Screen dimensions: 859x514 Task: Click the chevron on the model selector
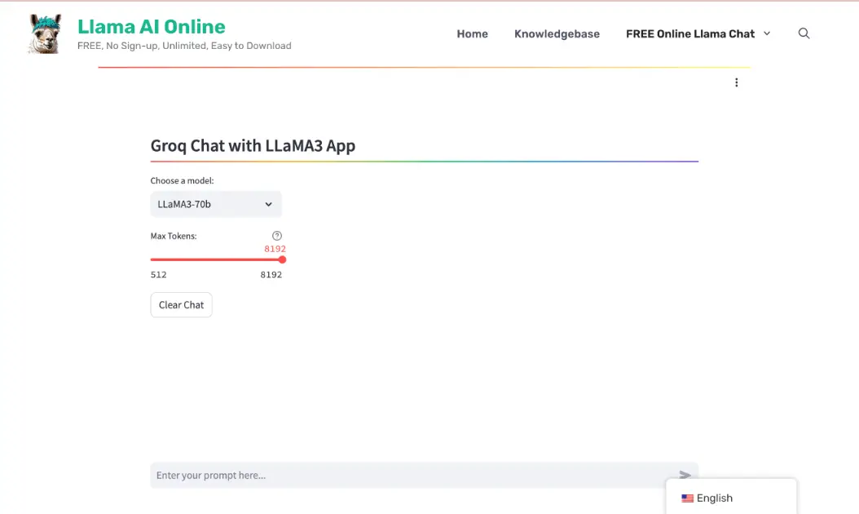click(268, 204)
